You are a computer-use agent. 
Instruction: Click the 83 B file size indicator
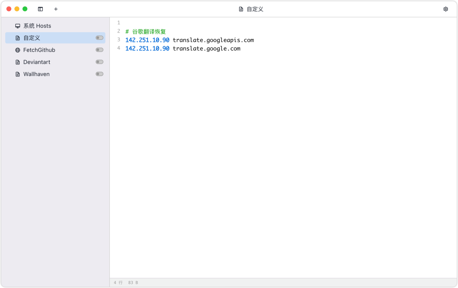coord(133,282)
